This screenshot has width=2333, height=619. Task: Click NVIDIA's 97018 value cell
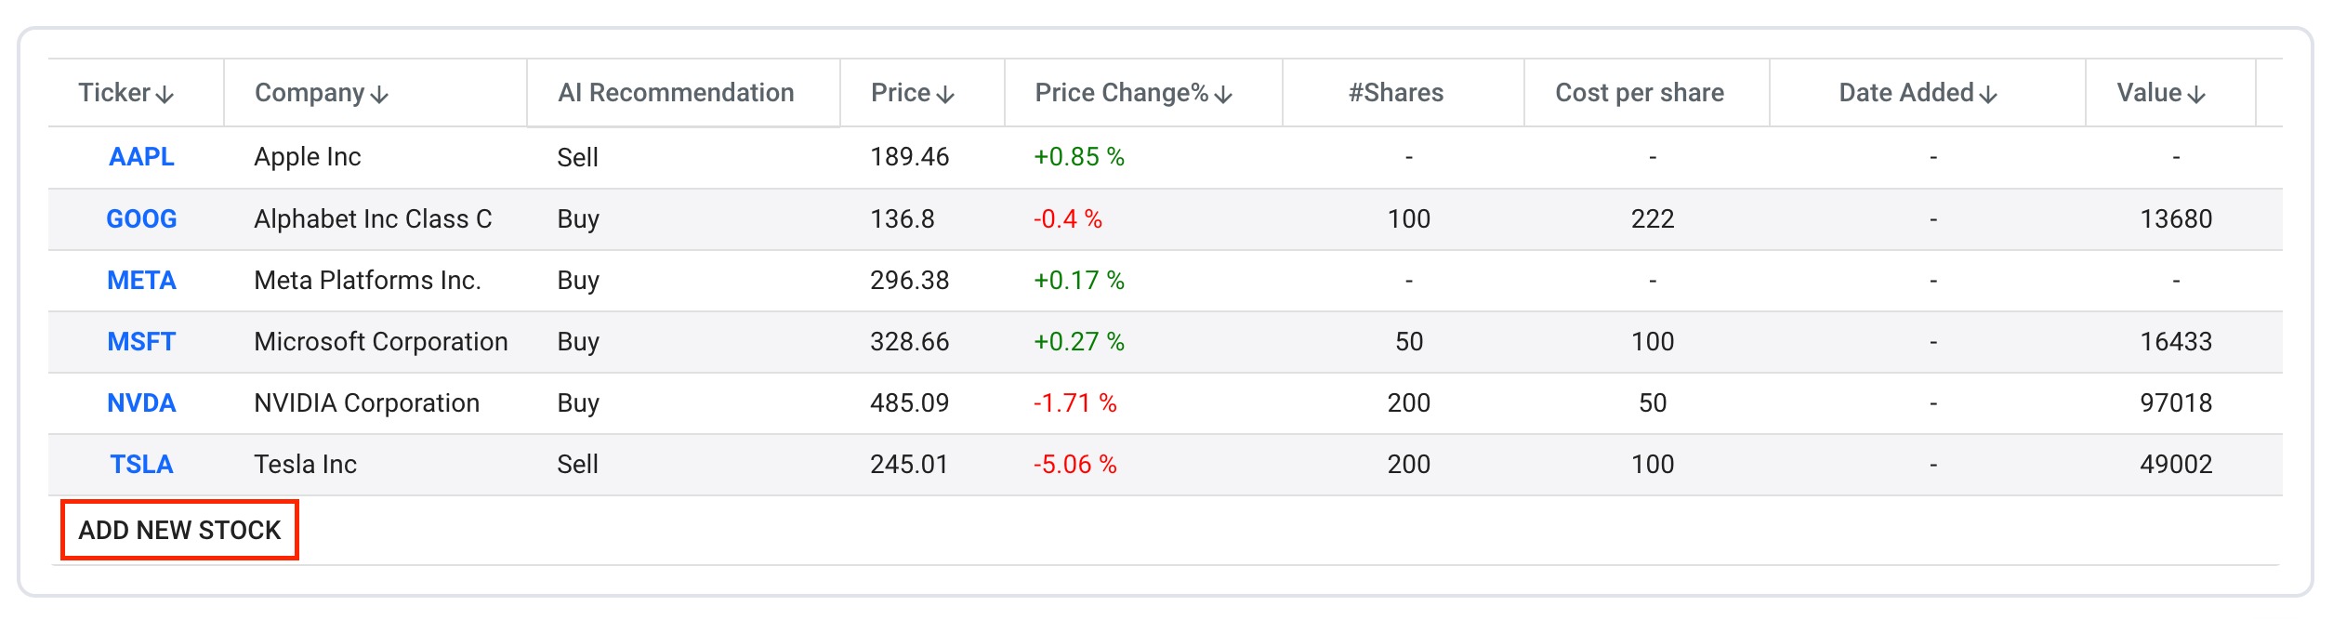(x=2175, y=402)
